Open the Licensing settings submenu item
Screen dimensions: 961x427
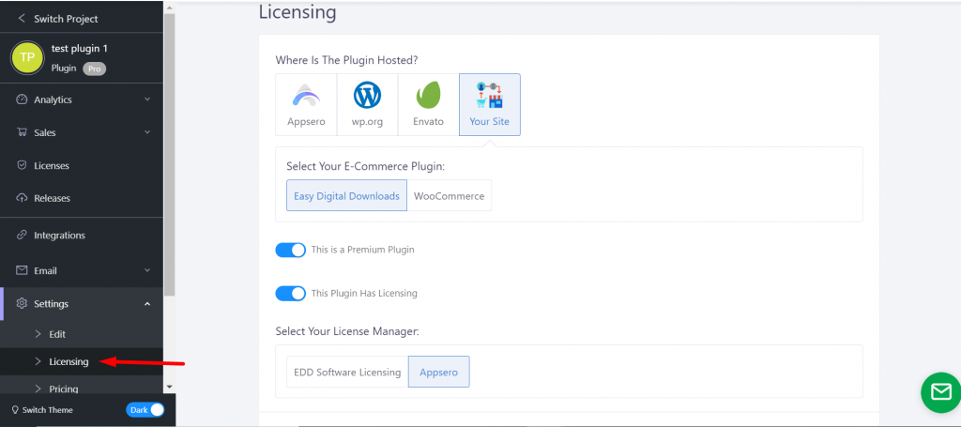82,361
